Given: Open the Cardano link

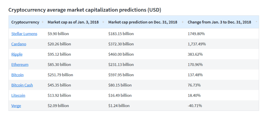Looking at the screenshot, I should [x=19, y=44].
